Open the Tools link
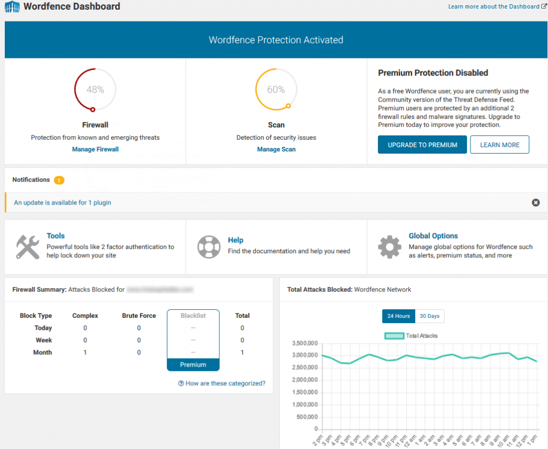 coord(56,236)
